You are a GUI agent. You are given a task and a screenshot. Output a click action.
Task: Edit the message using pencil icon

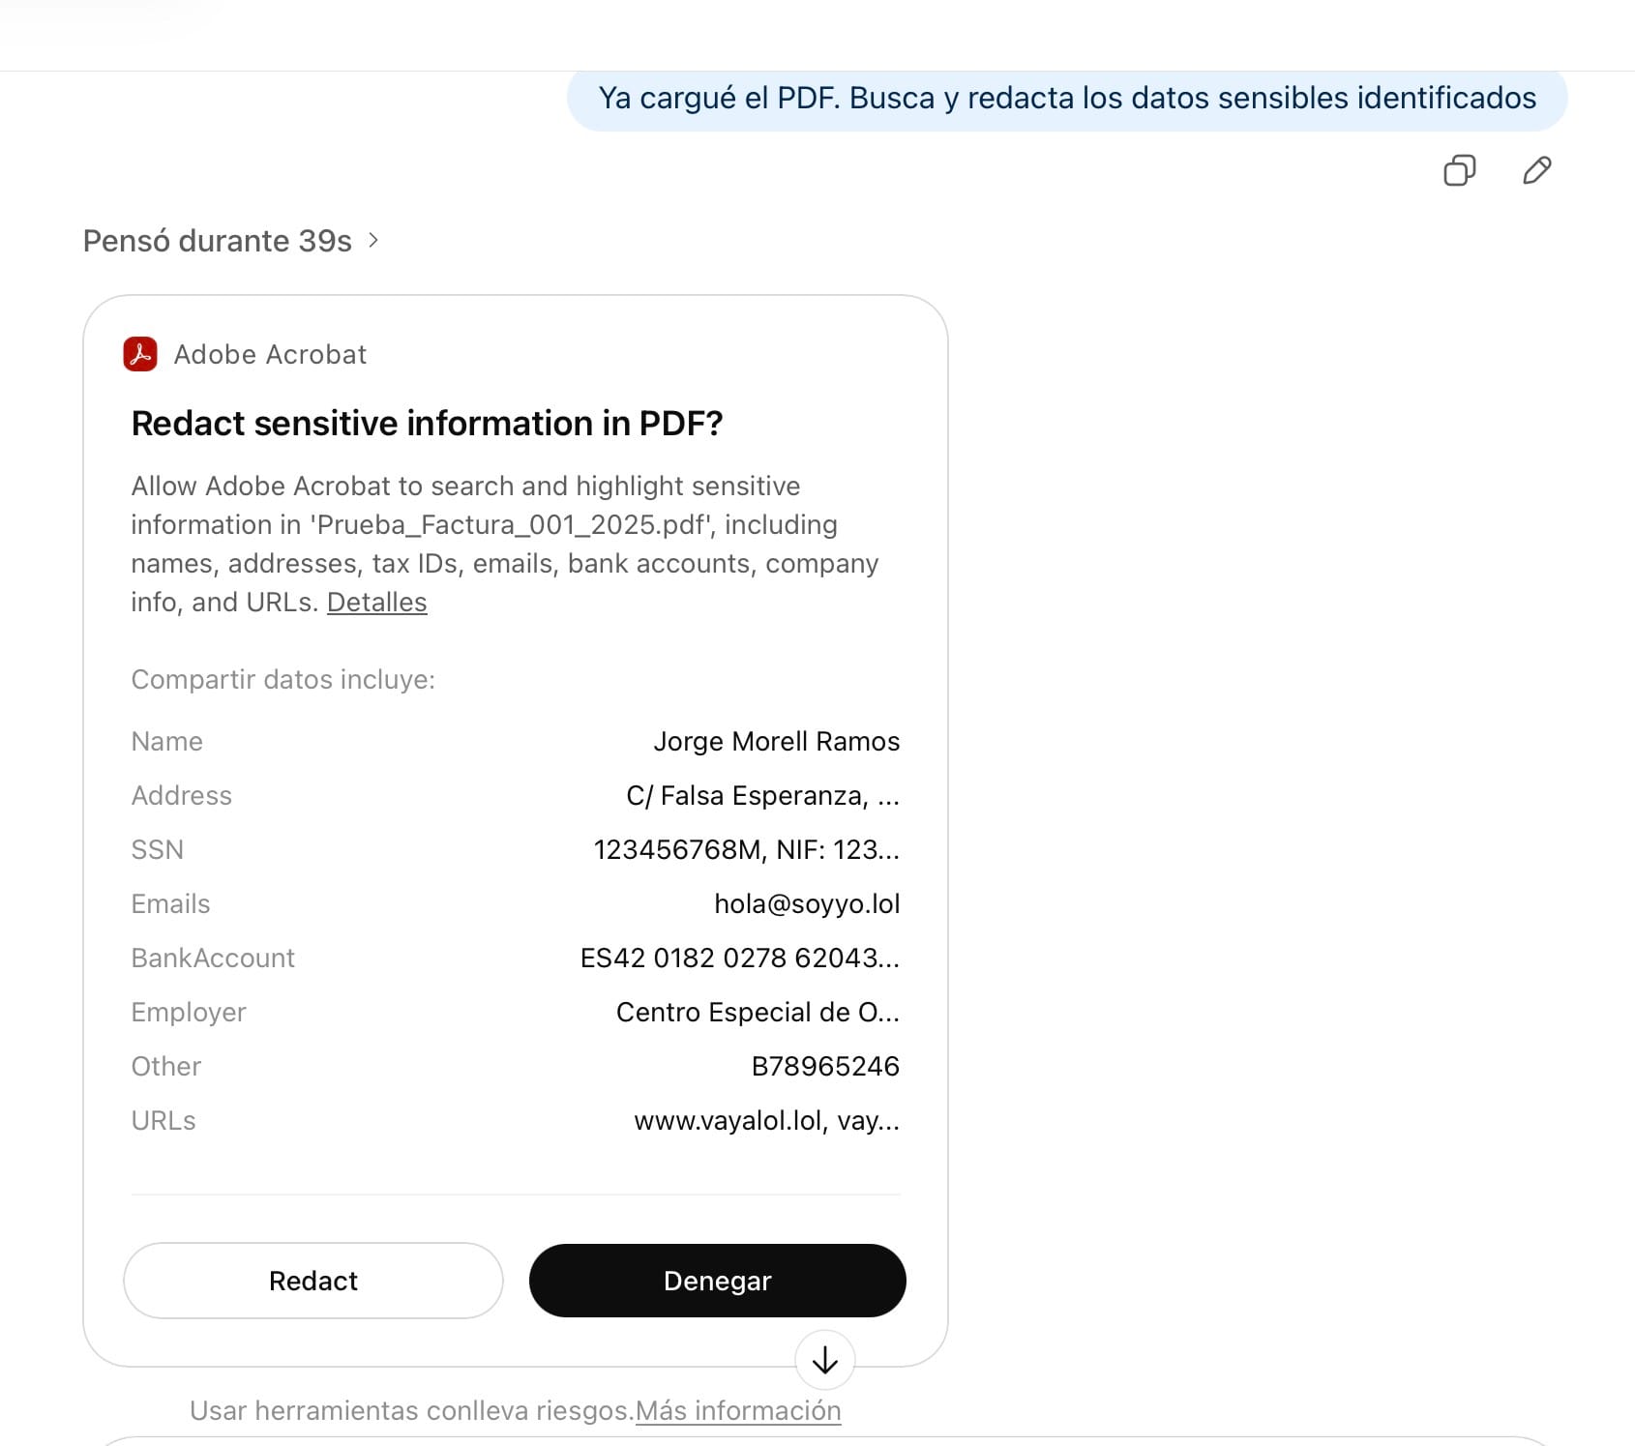pyautogui.click(x=1536, y=170)
